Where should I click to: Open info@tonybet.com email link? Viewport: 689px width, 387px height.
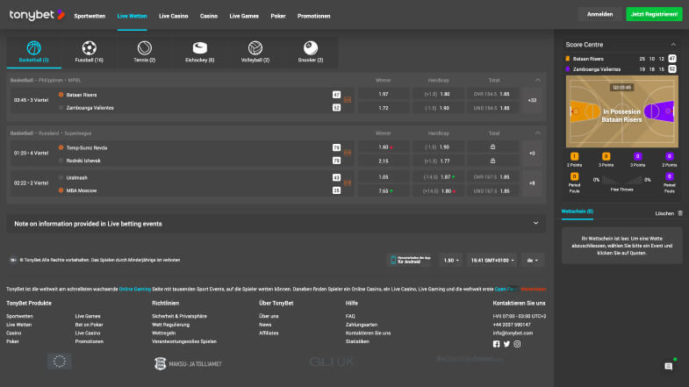[x=513, y=333]
